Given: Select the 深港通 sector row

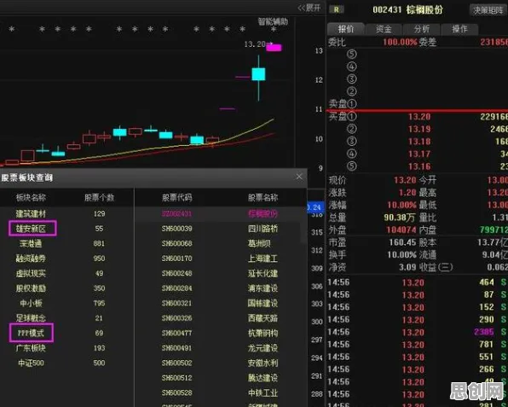Looking at the screenshot, I should (66, 243).
